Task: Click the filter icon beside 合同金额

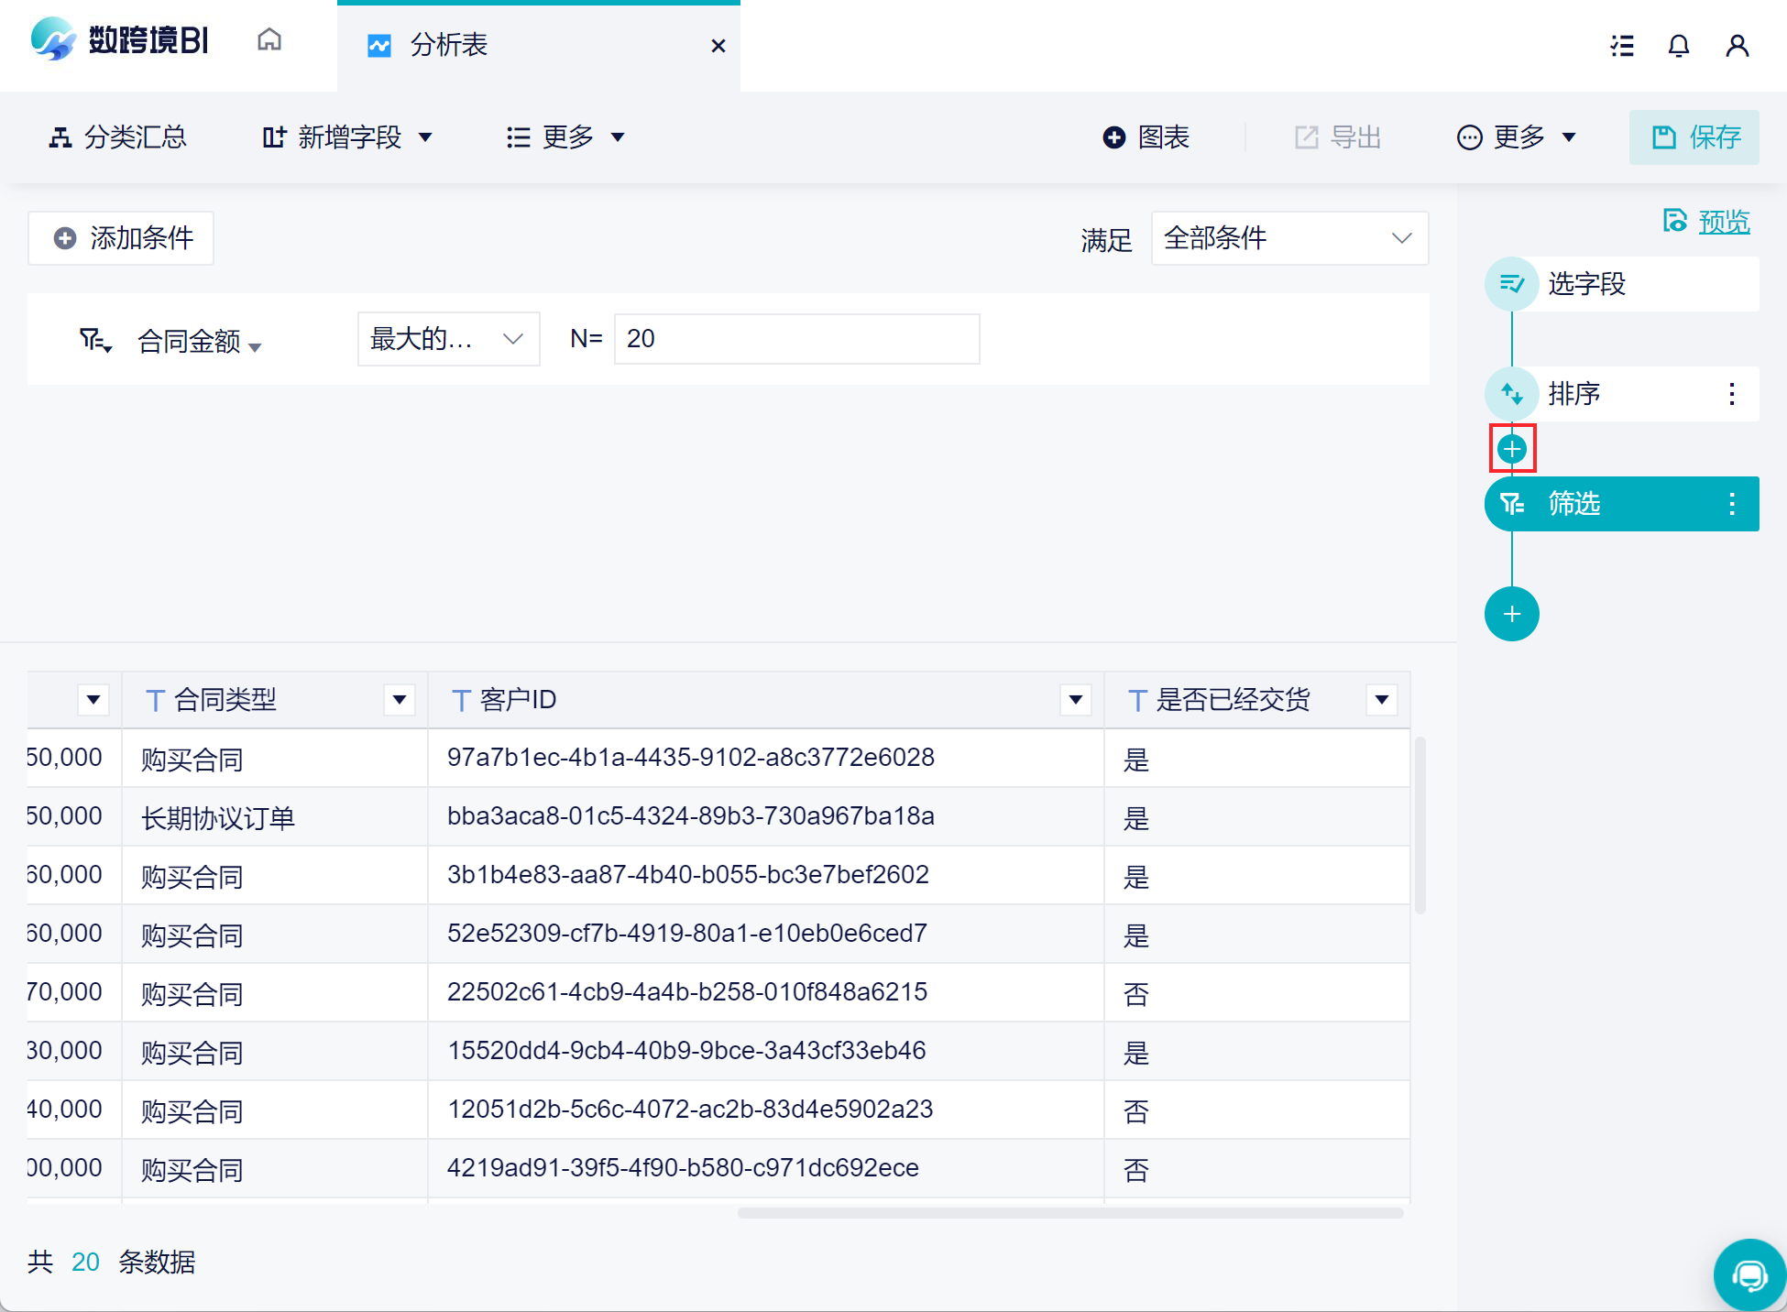Action: pos(94,341)
